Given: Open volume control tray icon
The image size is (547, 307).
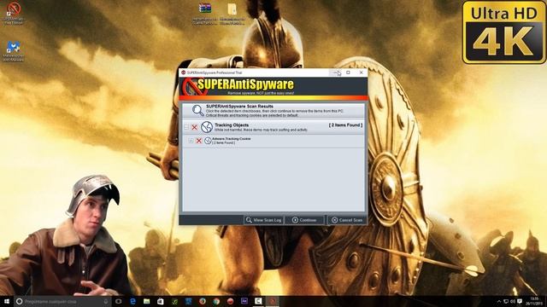Looking at the screenshot, I should pyautogui.click(x=513, y=301).
